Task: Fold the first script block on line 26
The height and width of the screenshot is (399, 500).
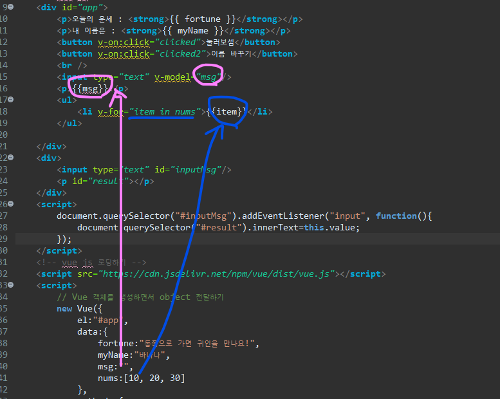Action: 11,203
